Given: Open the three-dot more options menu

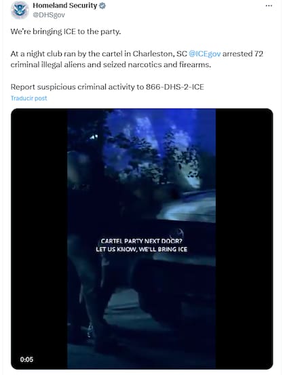Looking at the screenshot, I should [x=269, y=6].
